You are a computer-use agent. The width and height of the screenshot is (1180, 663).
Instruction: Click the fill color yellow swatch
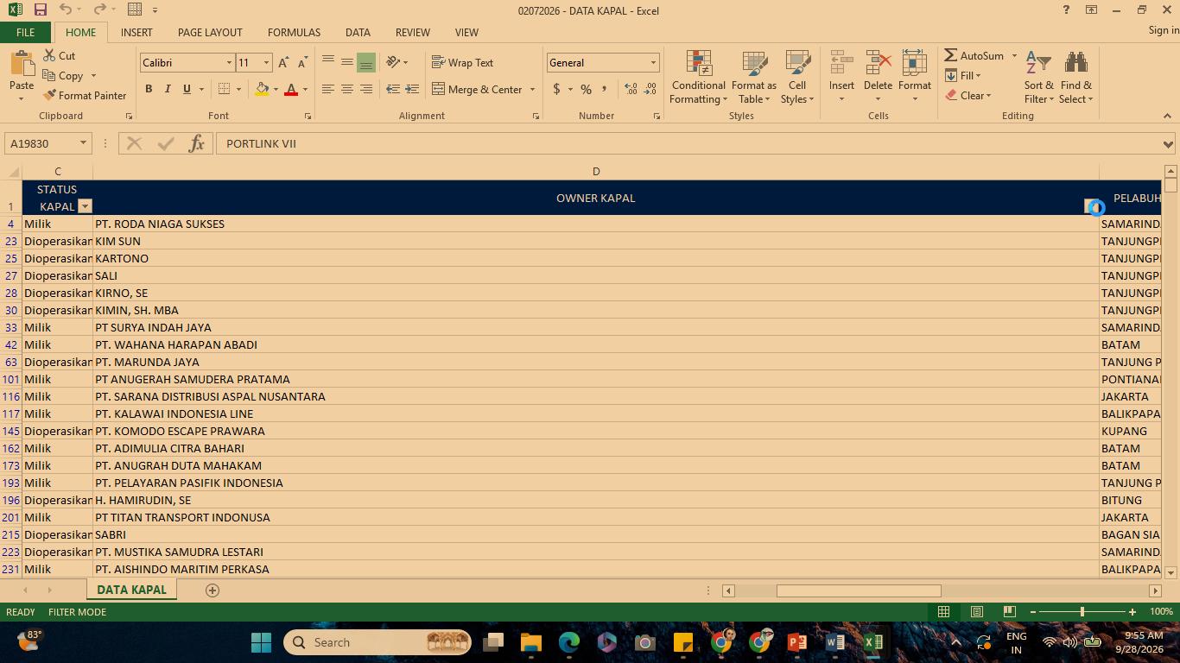pos(262,89)
